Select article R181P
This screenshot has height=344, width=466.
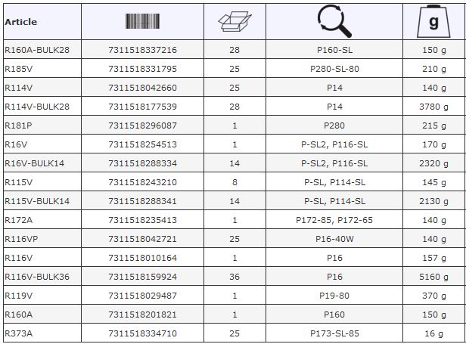click(x=18, y=126)
